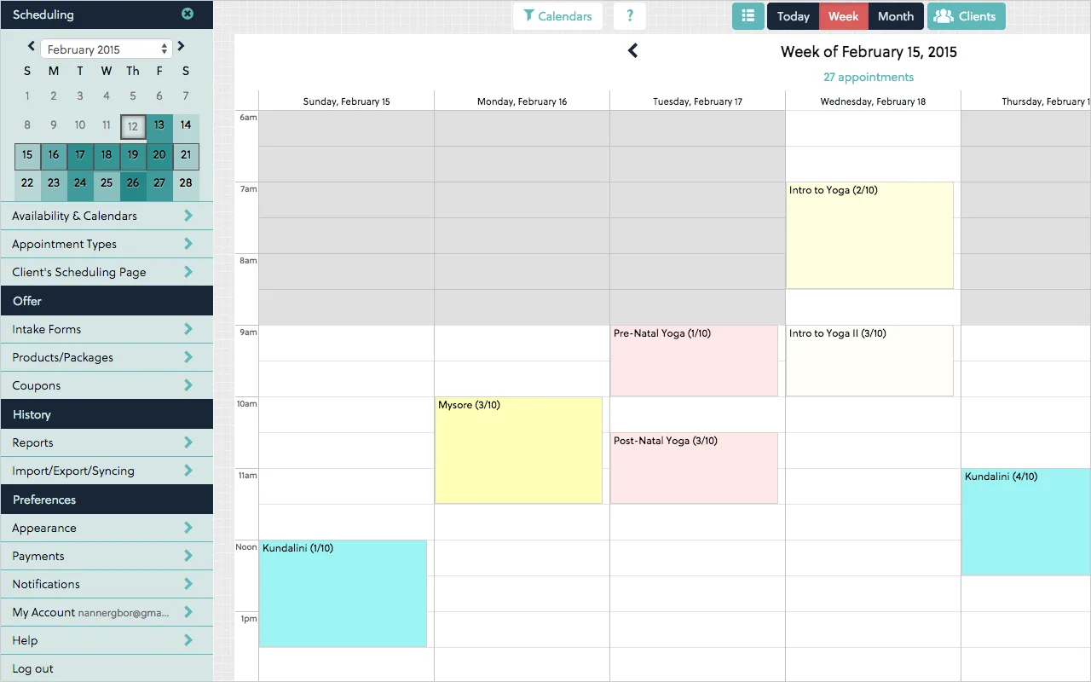Select February 12 in mini calendar
1091x682 pixels.
[x=133, y=127]
